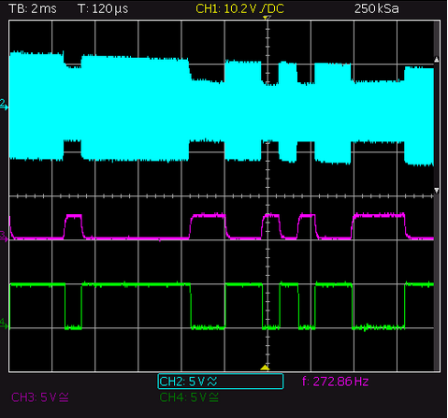Click the cyan channel 2 ground marker

coord(4,105)
